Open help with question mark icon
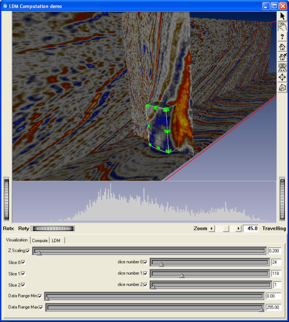This screenshot has height=322, width=289. [x=283, y=36]
